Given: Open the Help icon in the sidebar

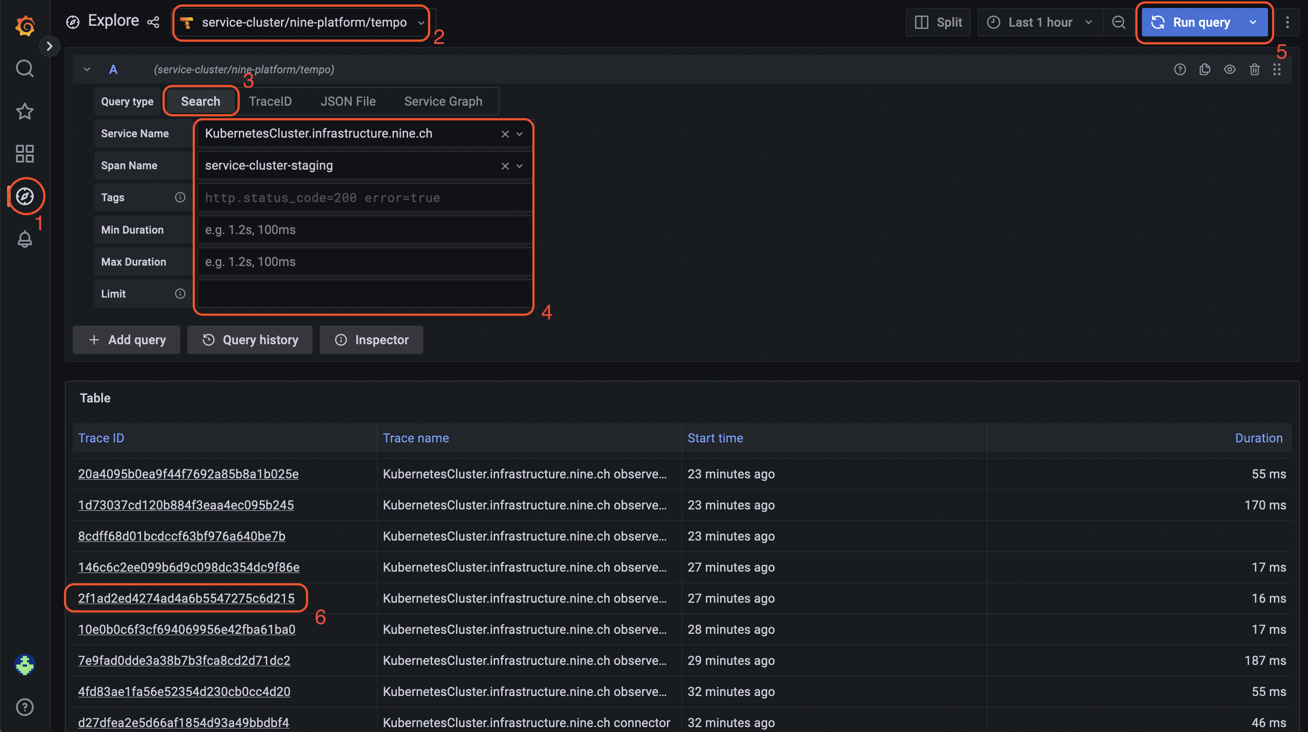Looking at the screenshot, I should 24,707.
